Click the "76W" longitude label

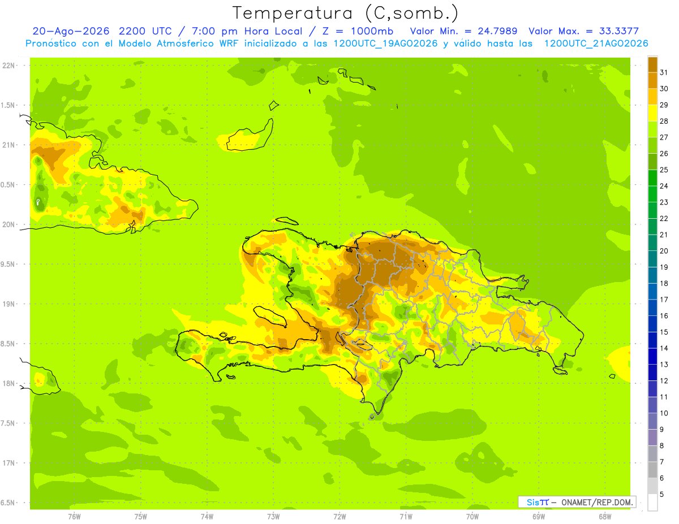(x=74, y=517)
